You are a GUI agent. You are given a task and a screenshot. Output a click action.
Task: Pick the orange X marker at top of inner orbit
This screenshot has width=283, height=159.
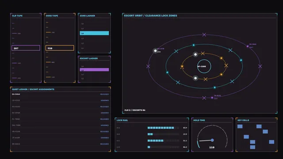click(203, 53)
